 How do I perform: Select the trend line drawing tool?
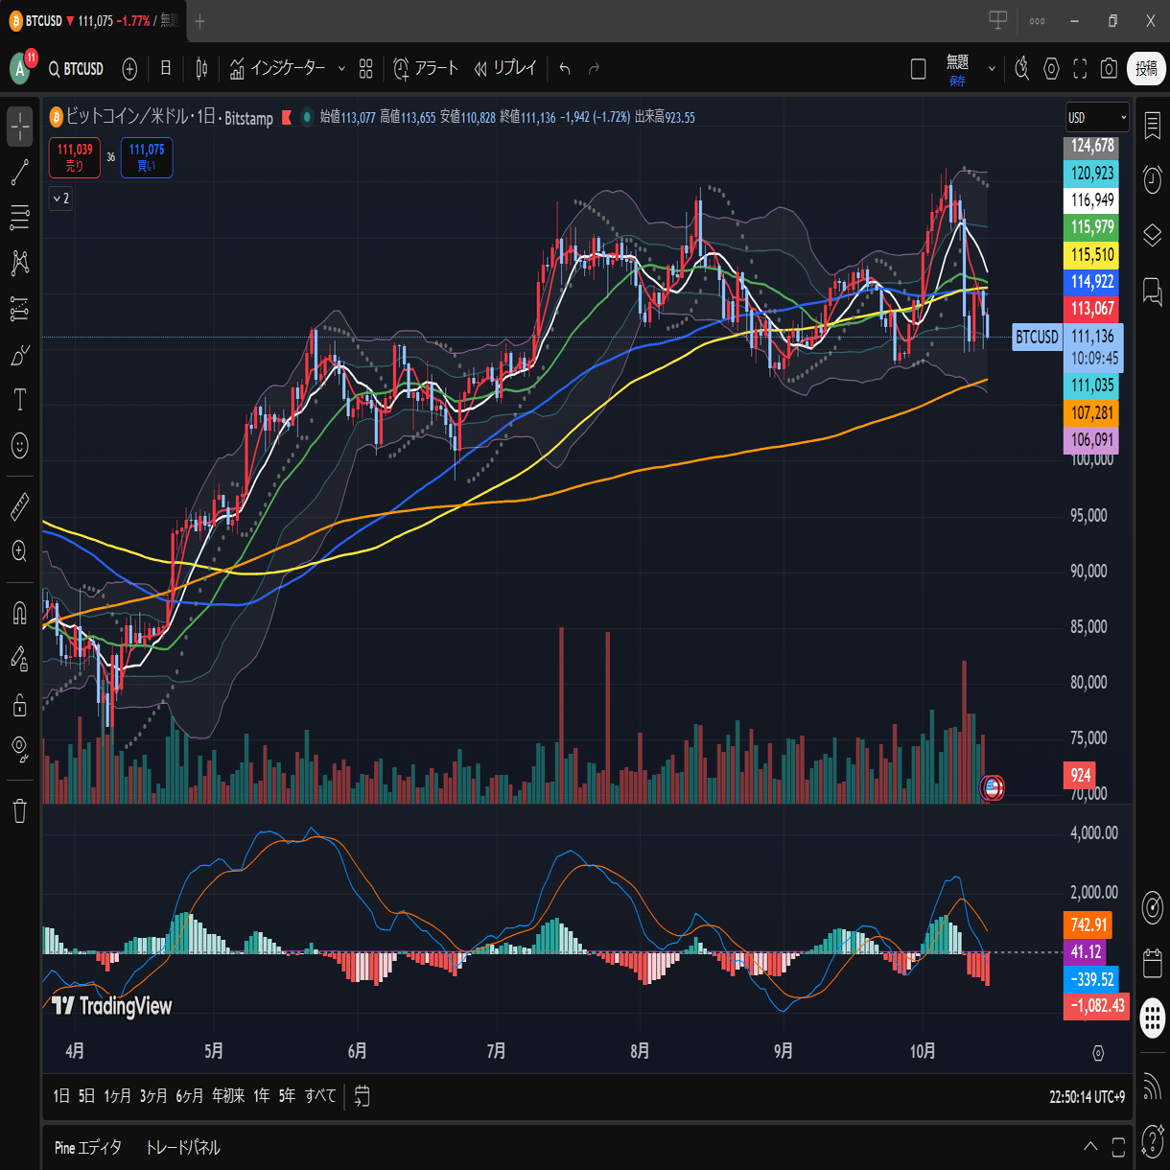19,174
